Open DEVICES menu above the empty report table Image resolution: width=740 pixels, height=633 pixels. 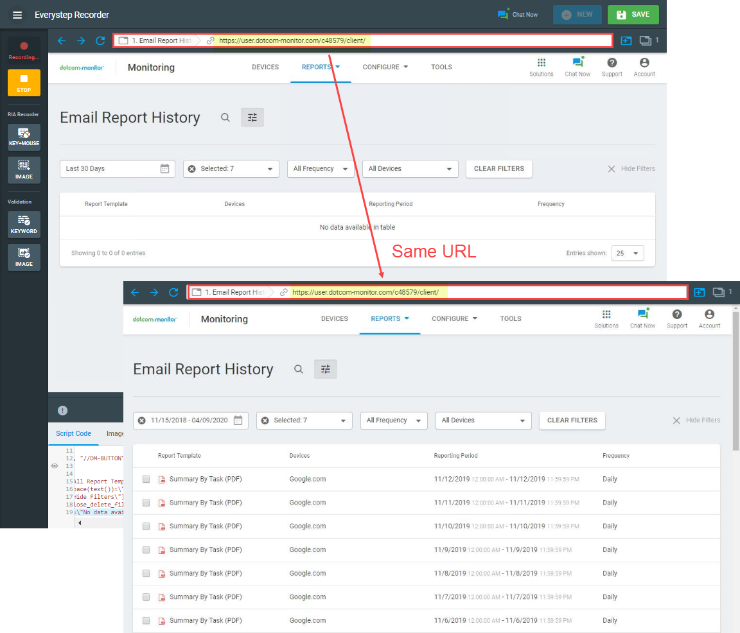[265, 67]
